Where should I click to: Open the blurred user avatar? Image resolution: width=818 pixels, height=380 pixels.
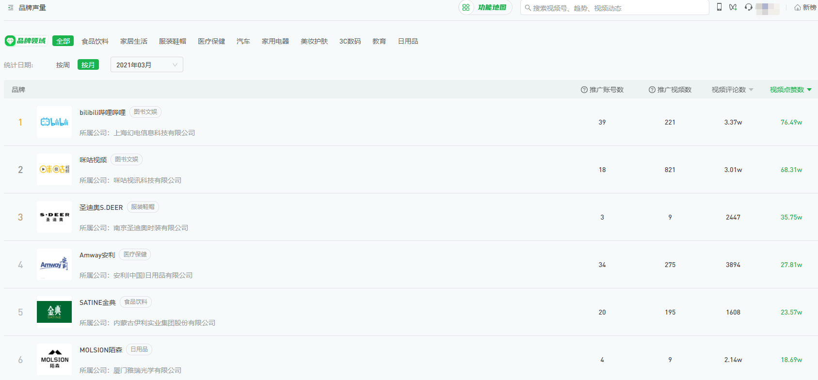[x=768, y=8]
